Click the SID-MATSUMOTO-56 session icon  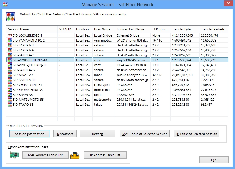[10, 100]
